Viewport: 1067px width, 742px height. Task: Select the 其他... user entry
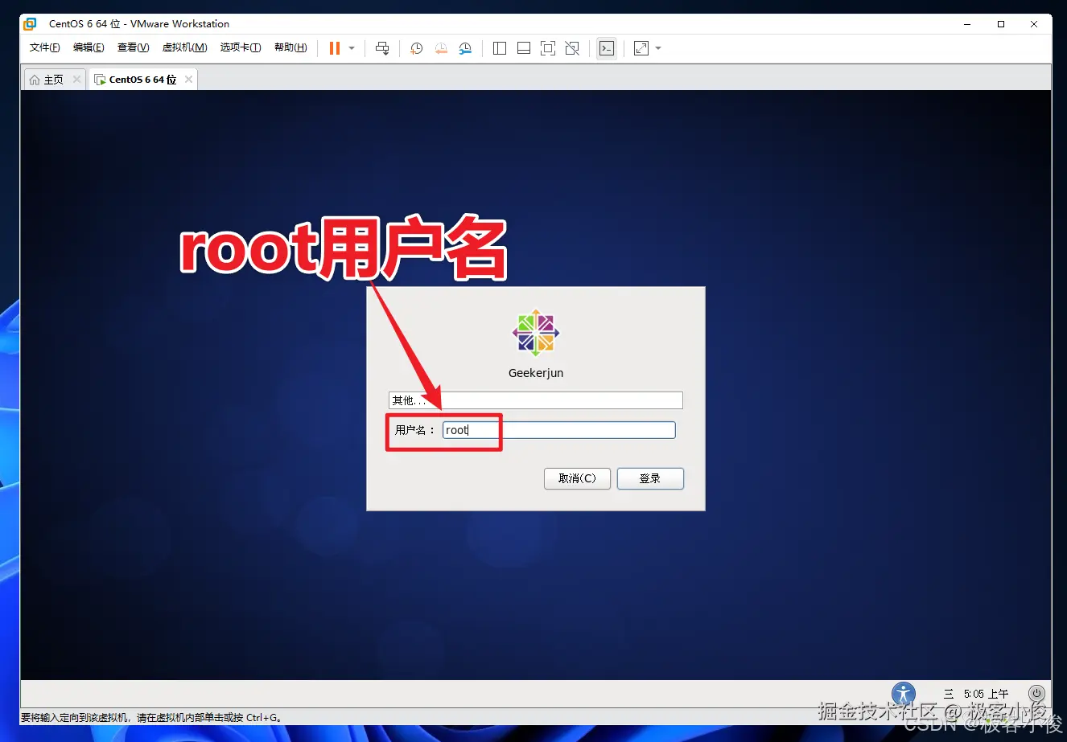pos(536,400)
